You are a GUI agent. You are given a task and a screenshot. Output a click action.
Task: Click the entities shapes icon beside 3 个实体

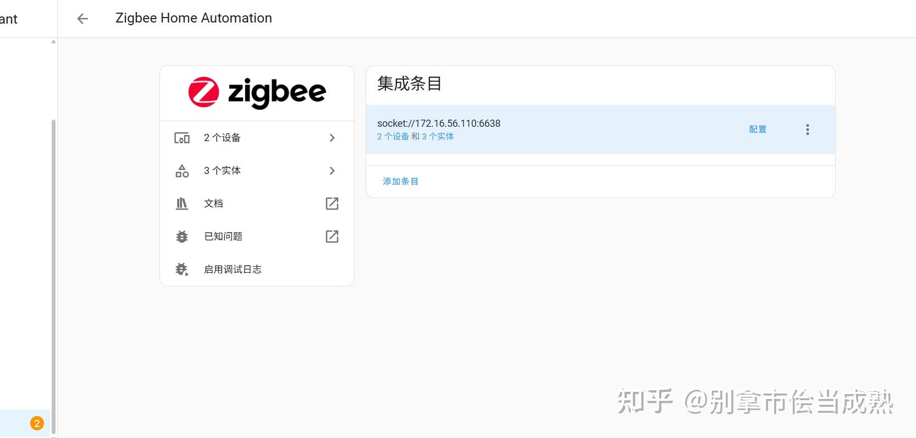182,171
